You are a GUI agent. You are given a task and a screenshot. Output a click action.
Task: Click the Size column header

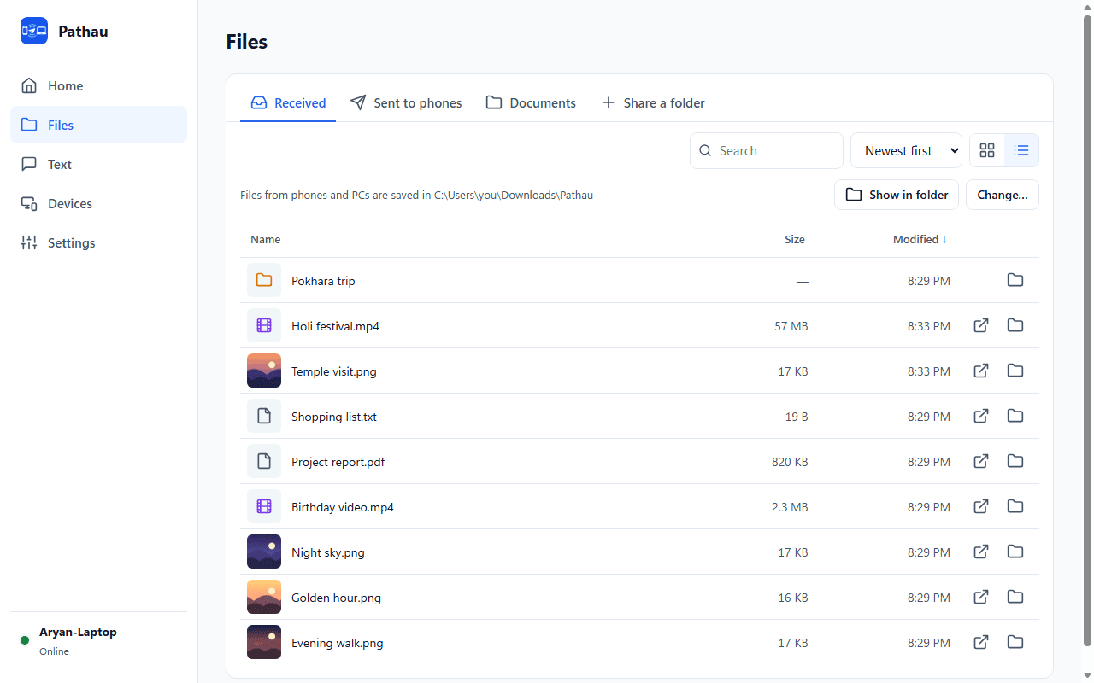tap(795, 240)
